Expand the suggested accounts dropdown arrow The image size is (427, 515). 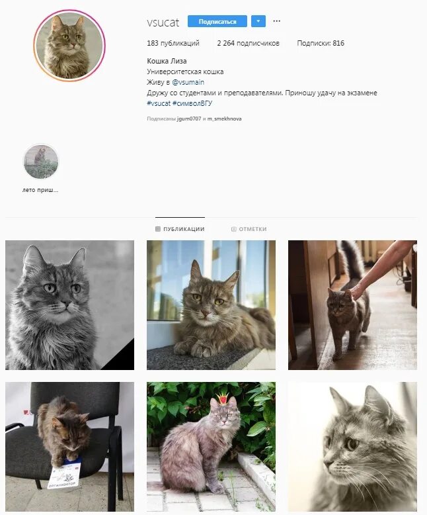pyautogui.click(x=258, y=21)
